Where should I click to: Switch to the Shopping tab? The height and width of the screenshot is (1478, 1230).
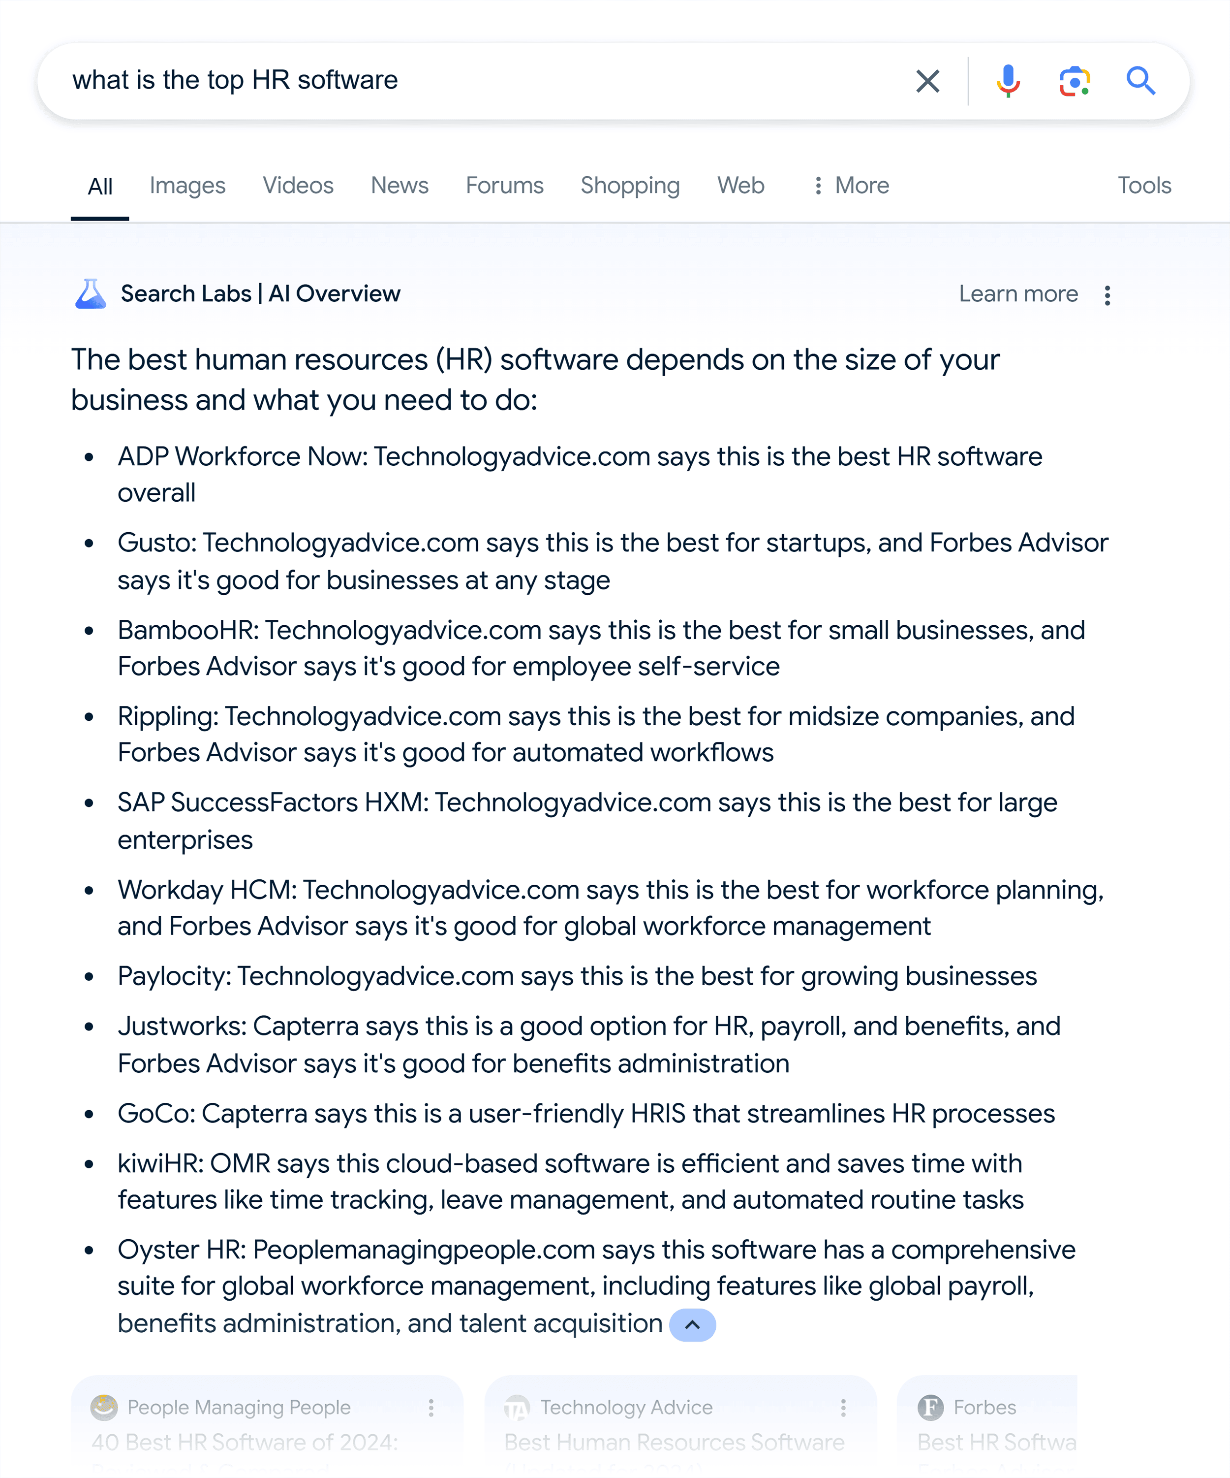(x=629, y=185)
